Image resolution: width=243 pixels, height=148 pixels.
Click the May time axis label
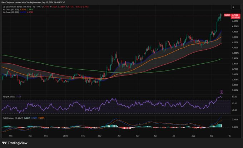point(138,136)
